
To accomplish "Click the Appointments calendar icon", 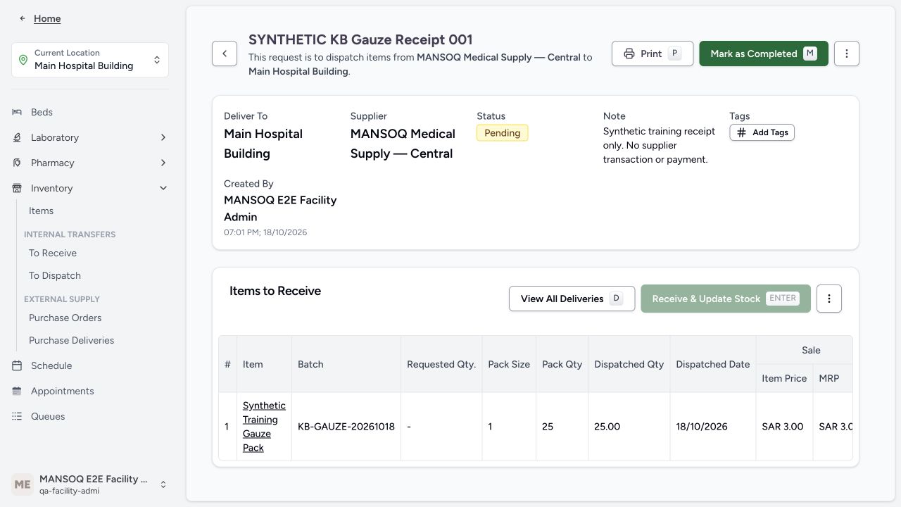I will coord(17,391).
